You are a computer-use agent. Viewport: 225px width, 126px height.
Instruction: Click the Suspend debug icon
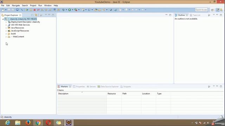(31, 10)
